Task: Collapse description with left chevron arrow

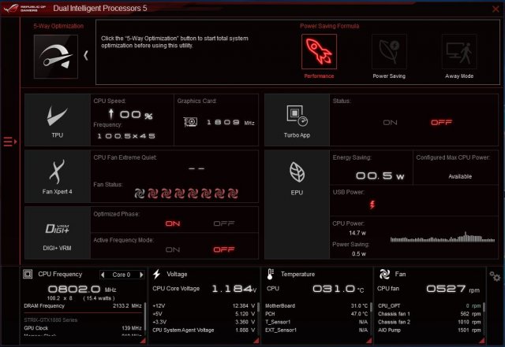Action: click(86, 56)
